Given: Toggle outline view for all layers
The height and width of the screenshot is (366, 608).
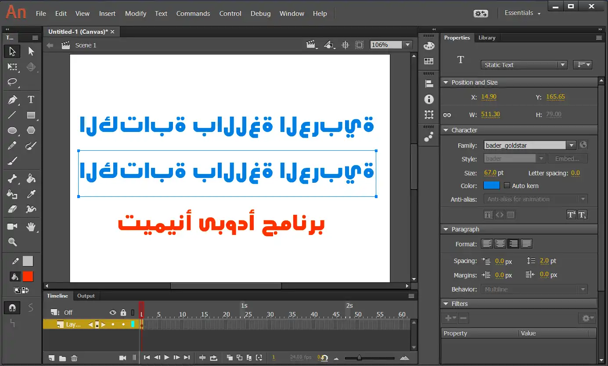Looking at the screenshot, I should click(133, 313).
